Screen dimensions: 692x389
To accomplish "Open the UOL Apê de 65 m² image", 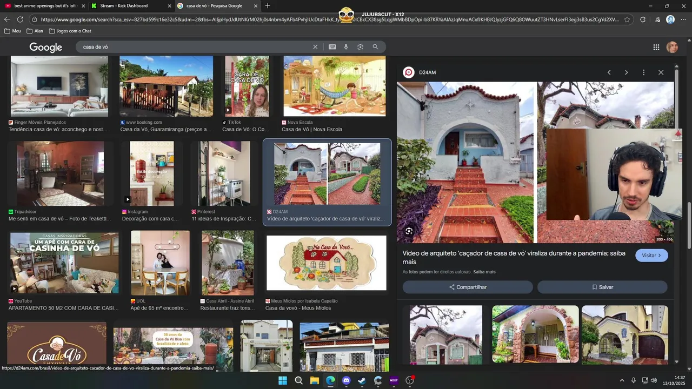I will click(x=160, y=263).
